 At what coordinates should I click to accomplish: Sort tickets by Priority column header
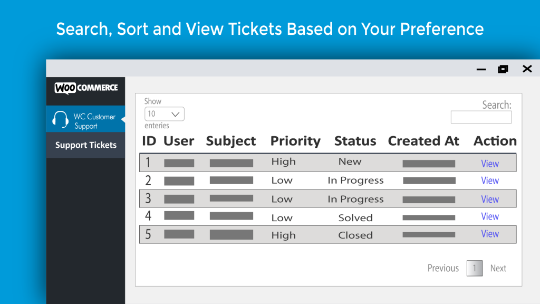tap(295, 141)
